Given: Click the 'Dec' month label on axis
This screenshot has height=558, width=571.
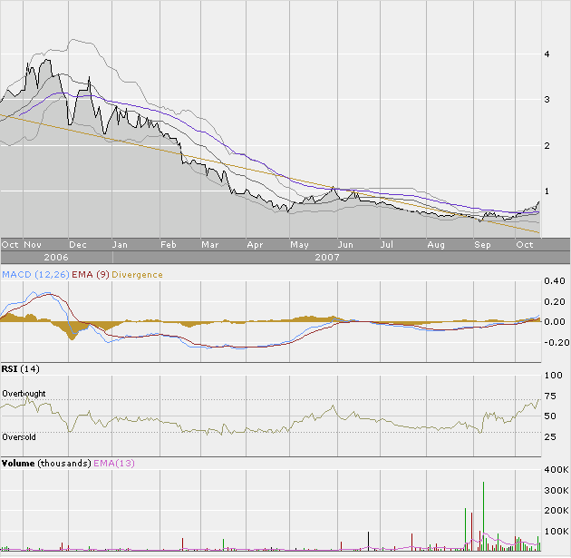Looking at the screenshot, I should coord(78,245).
